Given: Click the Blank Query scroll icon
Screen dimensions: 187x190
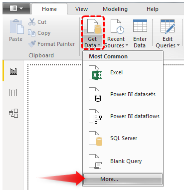Looking at the screenshot, I should pyautogui.click(x=95, y=162).
